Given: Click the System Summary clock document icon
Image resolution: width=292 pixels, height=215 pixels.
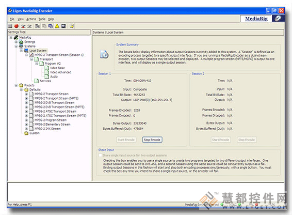Looking at the screenshot, I should coord(104,54).
